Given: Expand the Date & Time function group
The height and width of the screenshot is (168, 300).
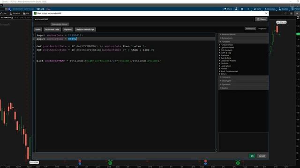Looking at the screenshot, I should [x=226, y=58].
